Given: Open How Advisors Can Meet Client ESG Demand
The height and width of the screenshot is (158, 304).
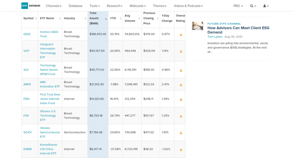Looking at the screenshot, I should pyautogui.click(x=238, y=30).
